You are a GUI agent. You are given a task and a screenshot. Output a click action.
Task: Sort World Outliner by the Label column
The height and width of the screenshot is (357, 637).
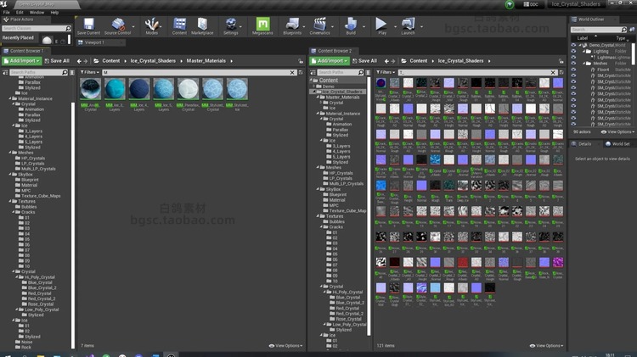click(x=583, y=38)
